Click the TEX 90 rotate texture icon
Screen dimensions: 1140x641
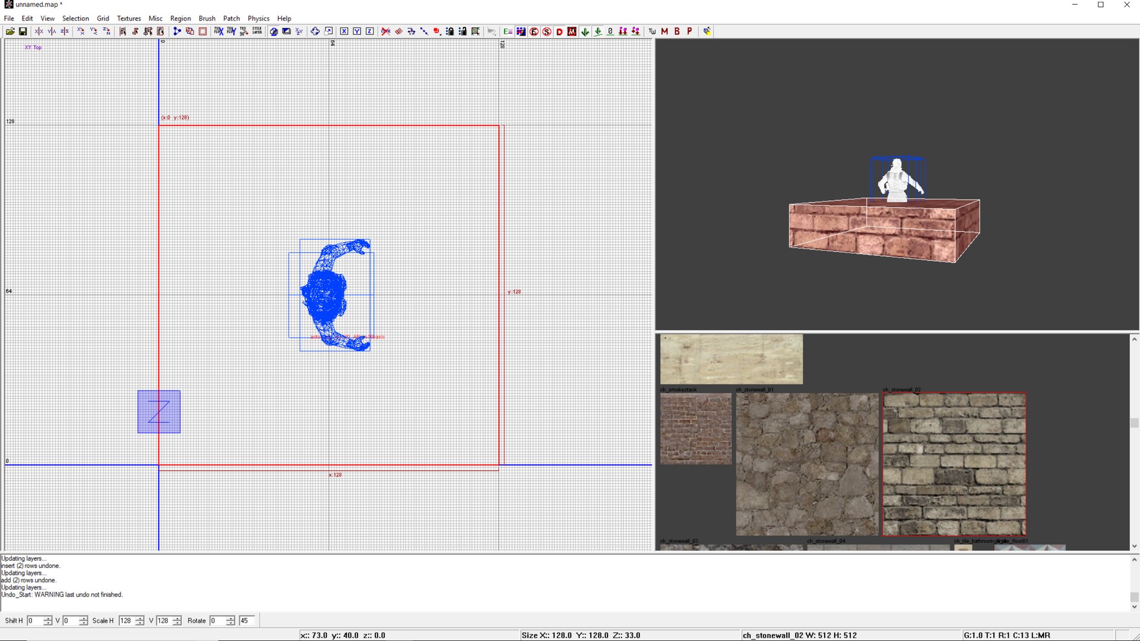point(244,31)
